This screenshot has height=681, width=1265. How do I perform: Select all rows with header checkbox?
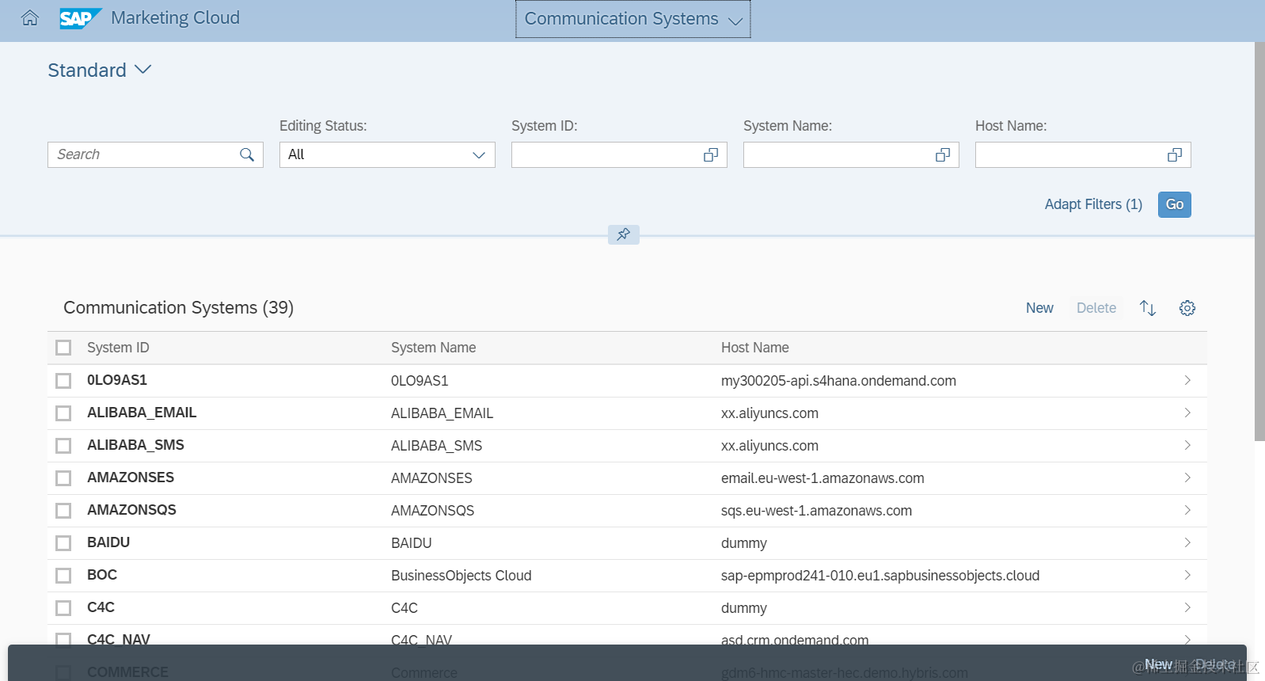(x=63, y=348)
